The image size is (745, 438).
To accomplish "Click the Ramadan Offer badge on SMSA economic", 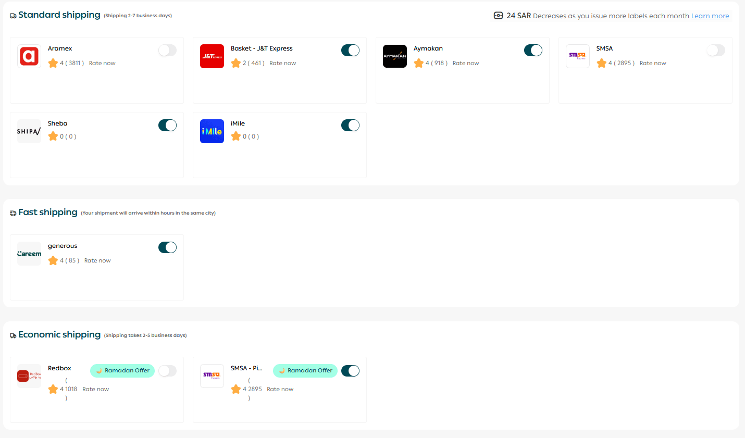I will coord(305,371).
